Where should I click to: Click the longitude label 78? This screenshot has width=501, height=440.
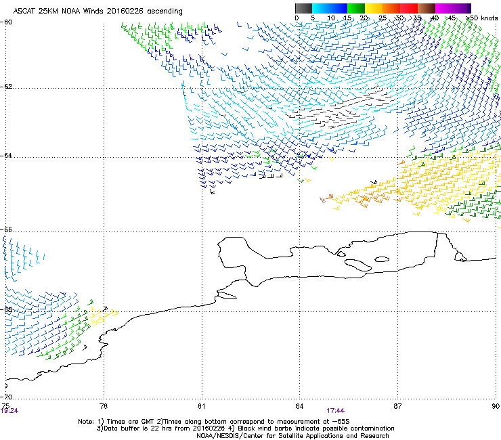104,406
